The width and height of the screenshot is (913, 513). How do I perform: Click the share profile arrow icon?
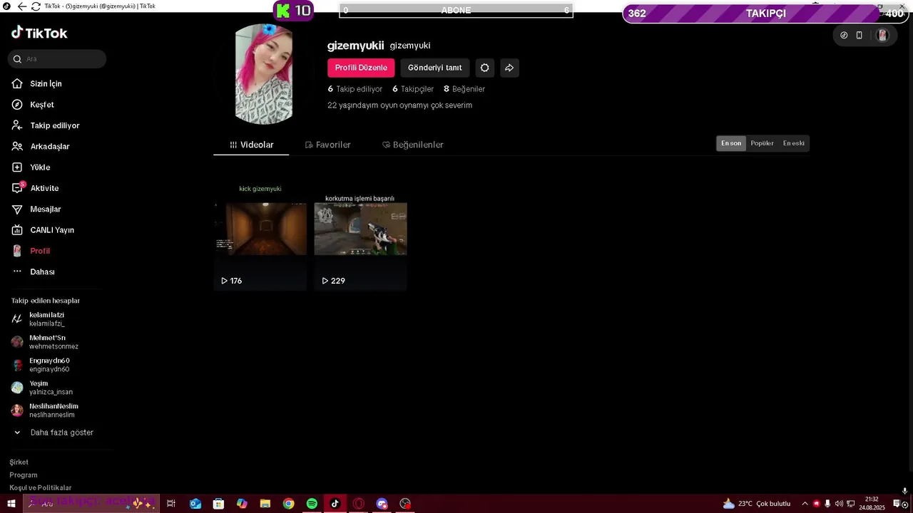[x=509, y=68]
